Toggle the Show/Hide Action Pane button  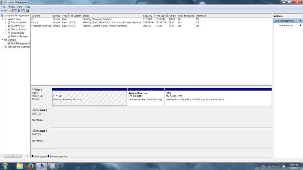23,11
